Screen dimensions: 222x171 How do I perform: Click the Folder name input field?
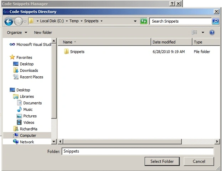coord(138,151)
